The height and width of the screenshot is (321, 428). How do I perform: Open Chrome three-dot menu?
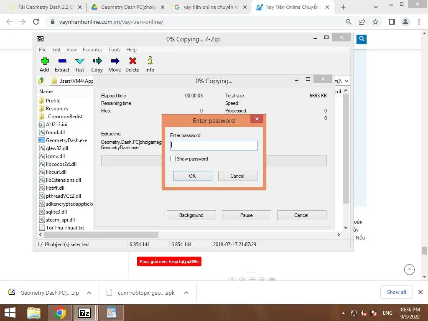419,22
